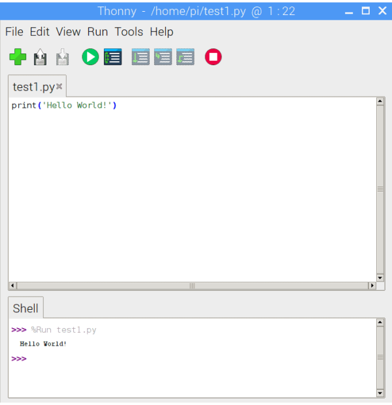Click the Step over debug icon
Screen dimensions: 392x405
pos(140,57)
